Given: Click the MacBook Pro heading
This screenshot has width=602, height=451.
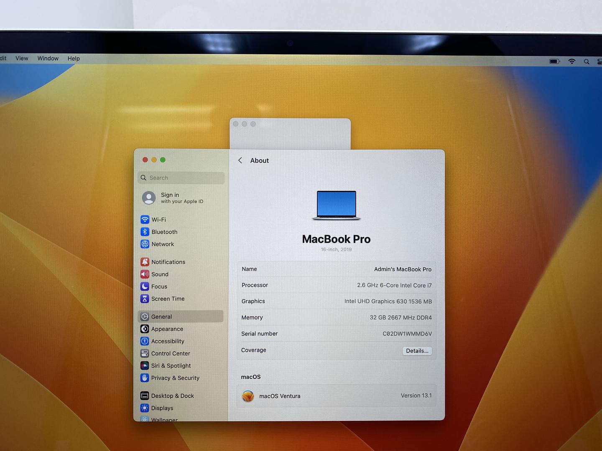Looking at the screenshot, I should pyautogui.click(x=337, y=239).
